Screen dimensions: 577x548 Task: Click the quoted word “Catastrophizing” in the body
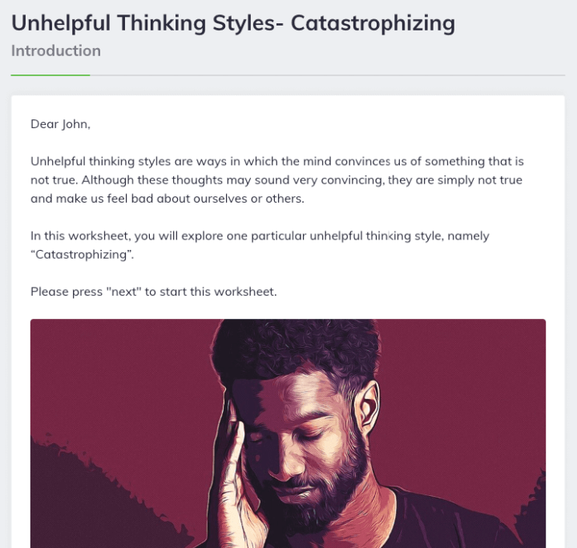coord(81,255)
